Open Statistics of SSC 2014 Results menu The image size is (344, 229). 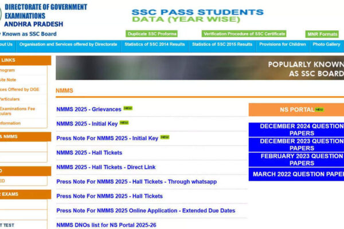pos(155,44)
